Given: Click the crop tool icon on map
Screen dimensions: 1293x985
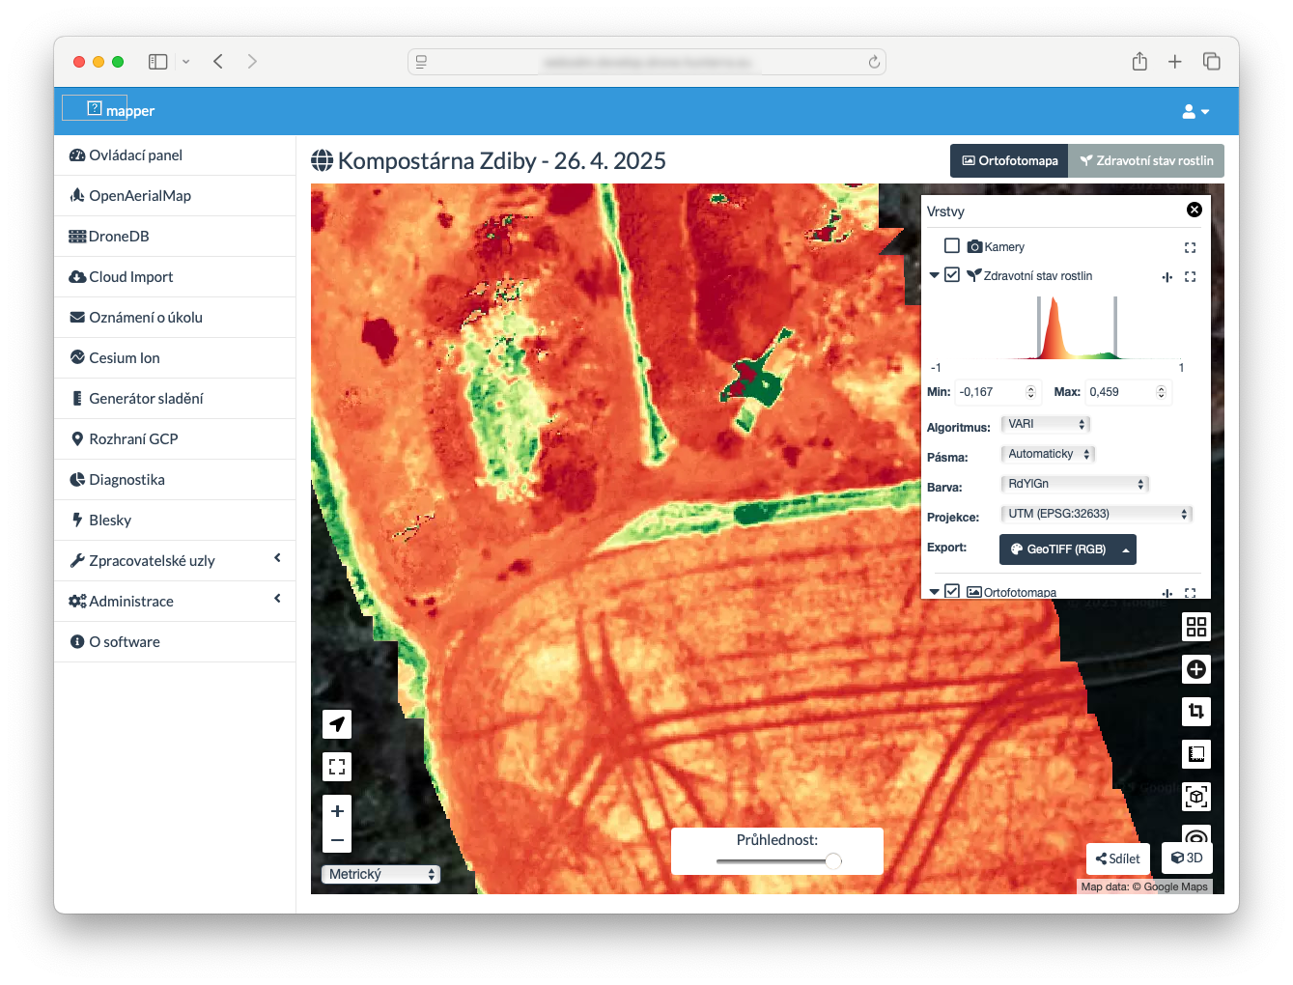Looking at the screenshot, I should click(1195, 712).
